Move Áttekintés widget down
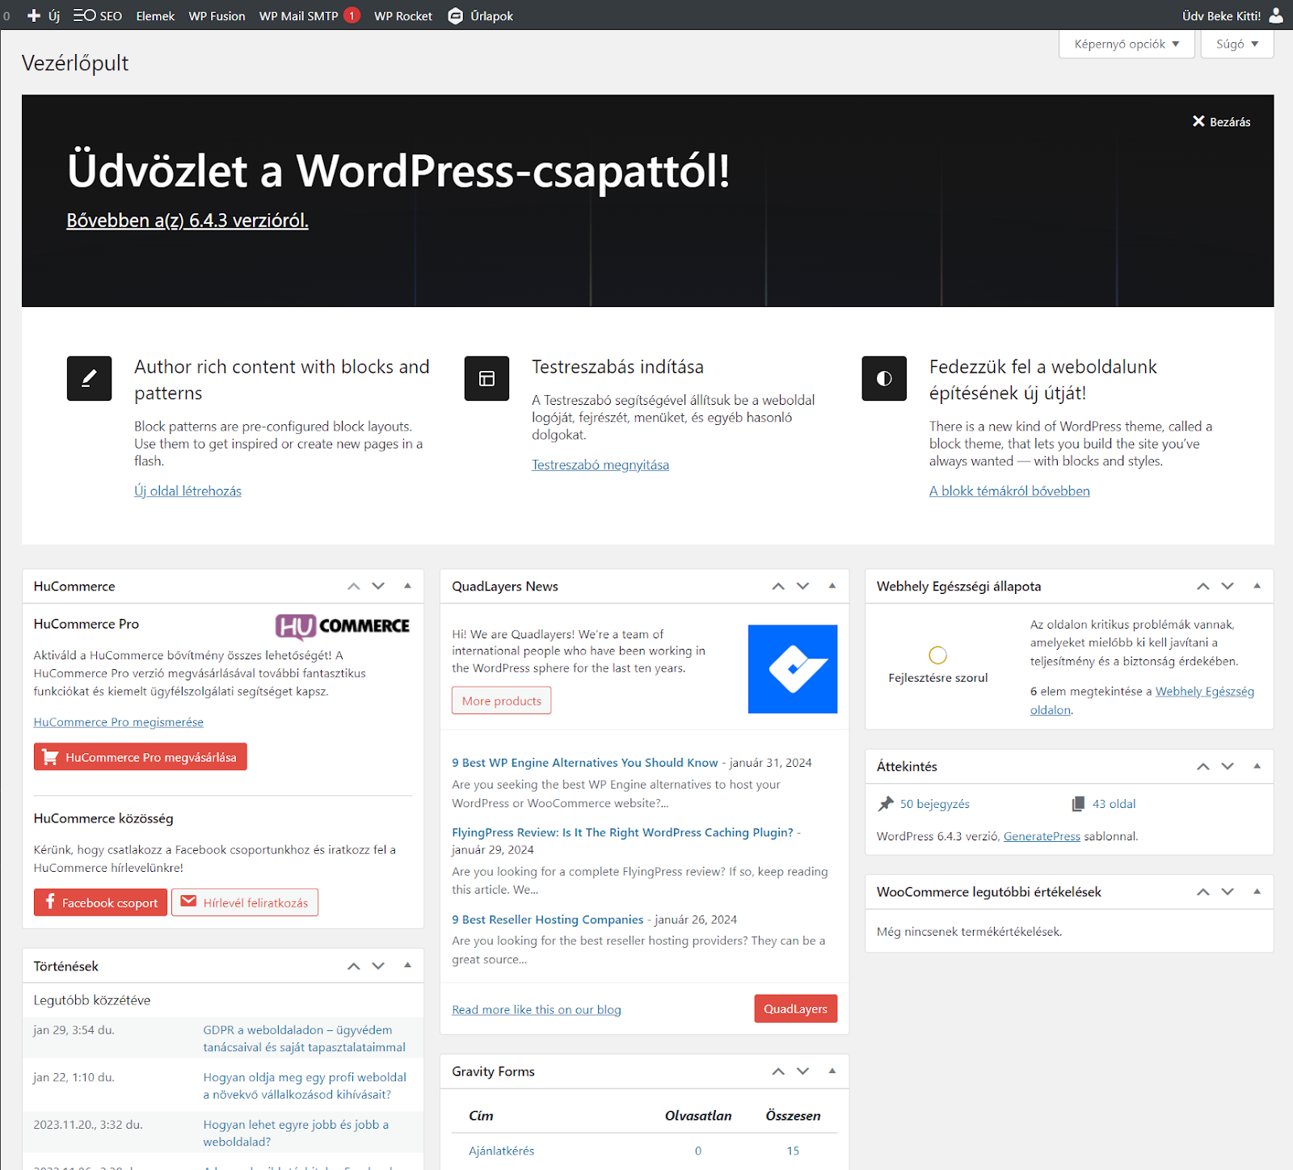The image size is (1293, 1170). (1228, 766)
